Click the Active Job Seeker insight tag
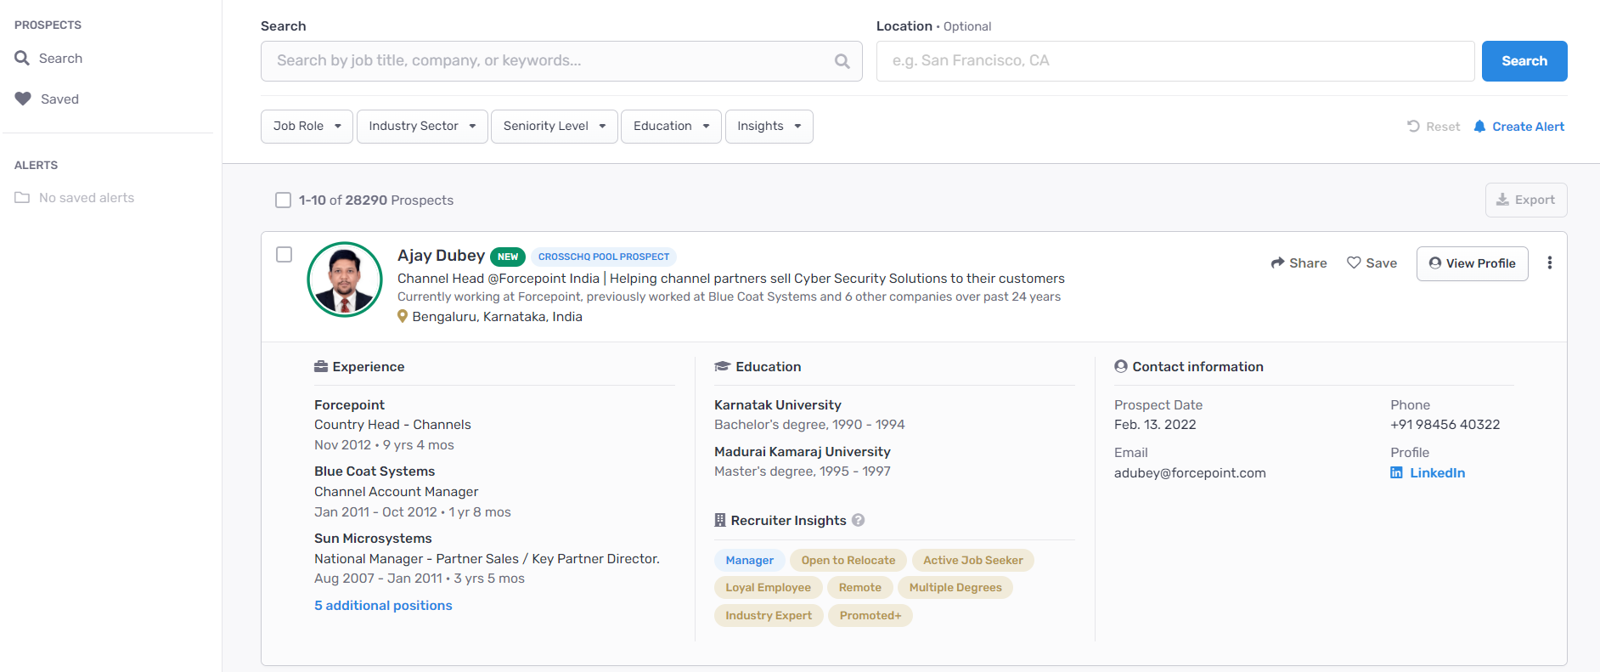 point(973,561)
